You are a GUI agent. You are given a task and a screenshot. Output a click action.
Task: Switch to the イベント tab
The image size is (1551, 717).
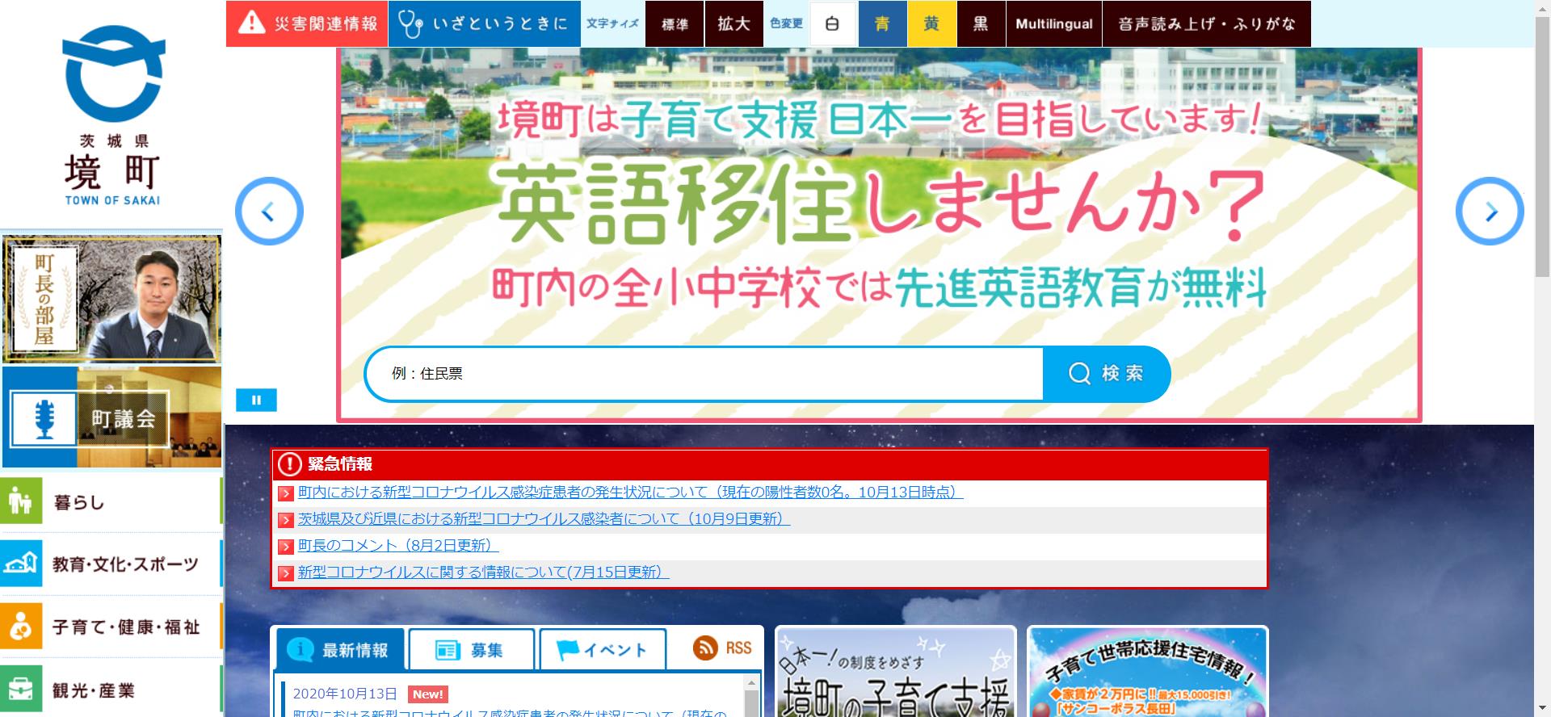(x=603, y=649)
